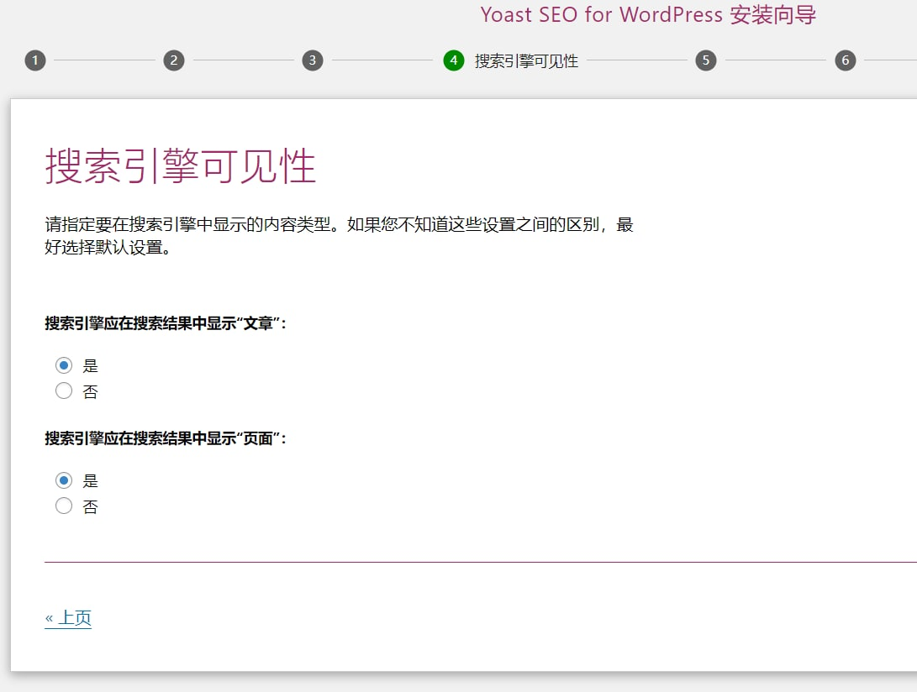Click the 否 text label under 页面
Viewport: 917px width, 692px height.
click(x=91, y=506)
